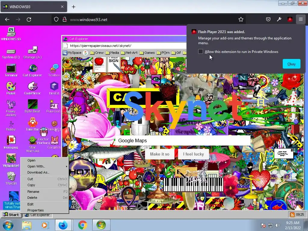Image resolution: width=308 pixels, height=231 pixels.
Task: Open the lenna.png file icon
Action: 11,142
